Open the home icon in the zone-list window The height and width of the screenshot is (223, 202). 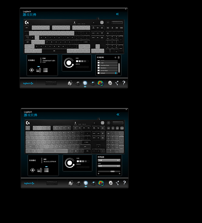coord(70,83)
